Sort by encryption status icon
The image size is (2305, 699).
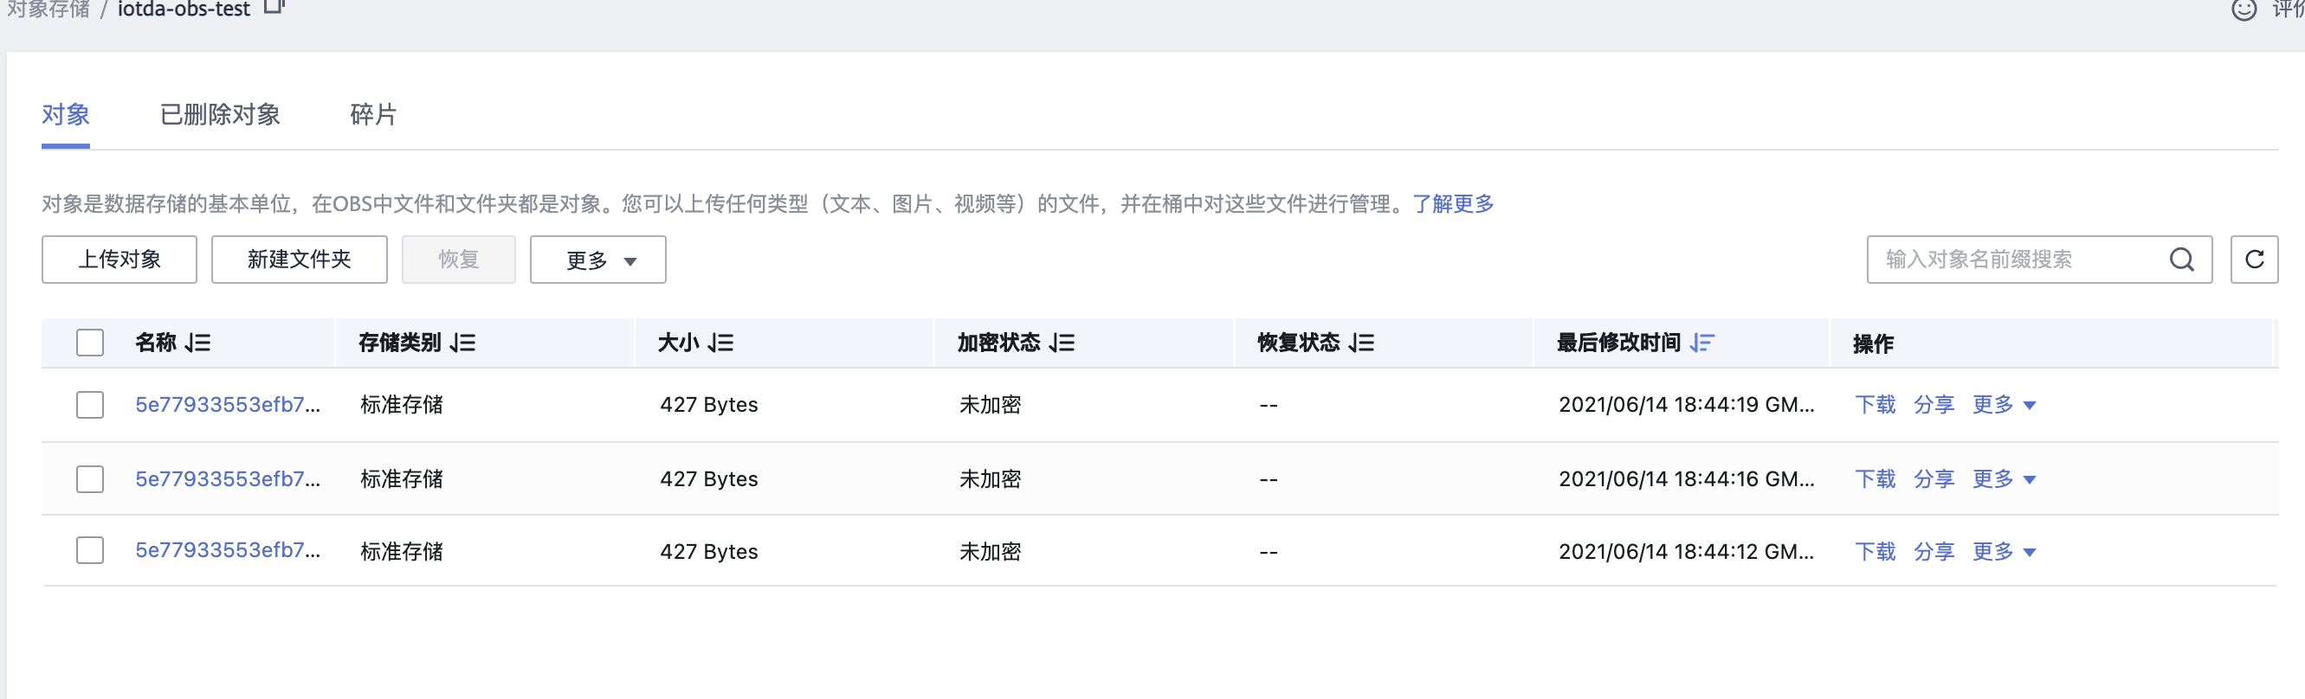(1062, 343)
